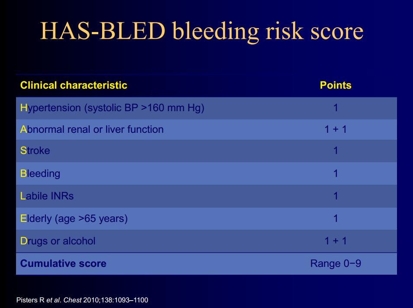Click the point value for Labile INRs
This screenshot has width=413, height=308.
(x=336, y=196)
